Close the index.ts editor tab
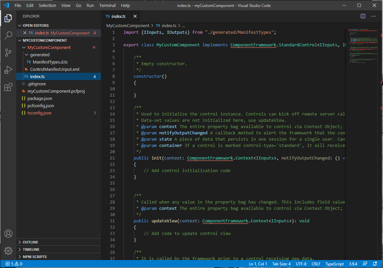This screenshot has width=383, height=268. (135, 16)
